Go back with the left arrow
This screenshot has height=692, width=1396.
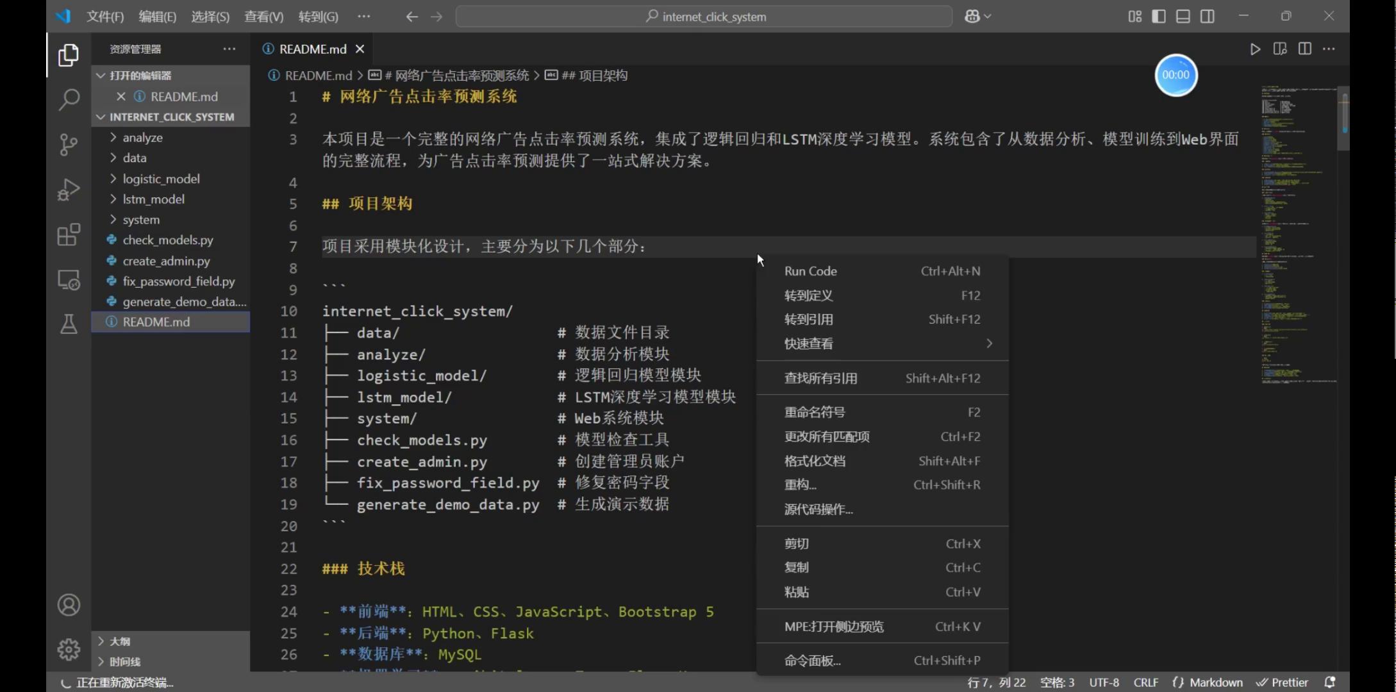pyautogui.click(x=412, y=17)
